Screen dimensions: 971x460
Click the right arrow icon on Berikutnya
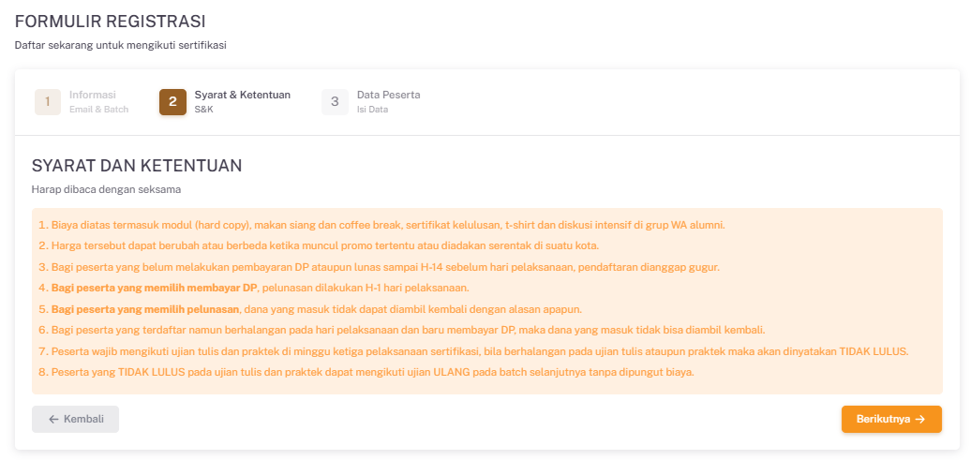(x=920, y=420)
